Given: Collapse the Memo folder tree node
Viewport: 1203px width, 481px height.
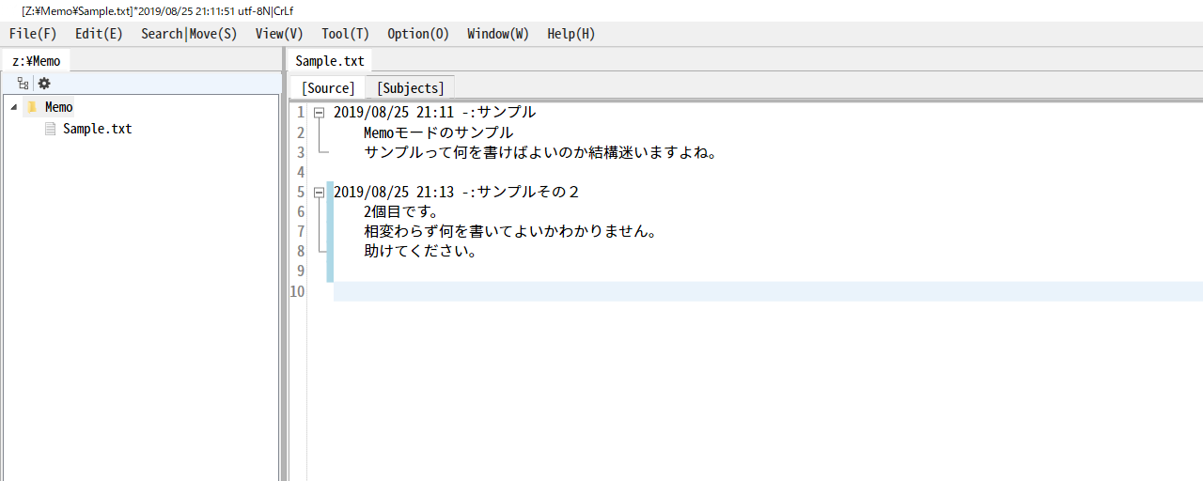Looking at the screenshot, I should pos(13,107).
